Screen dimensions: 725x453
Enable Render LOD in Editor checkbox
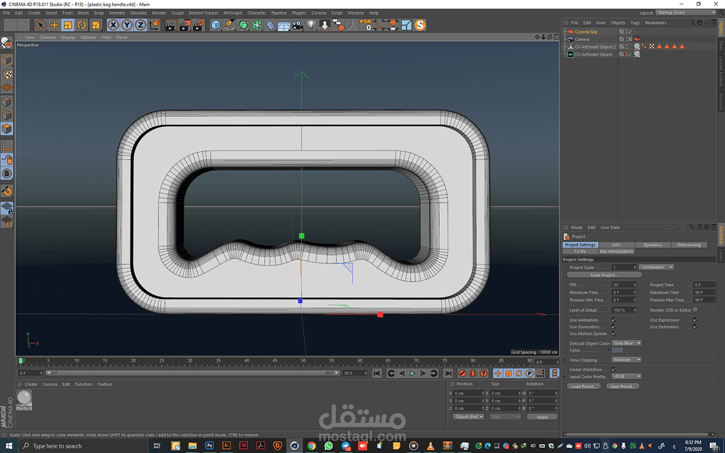coord(695,310)
